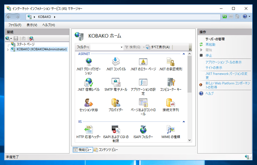Select スタート ページ in connections tree

click(26, 44)
